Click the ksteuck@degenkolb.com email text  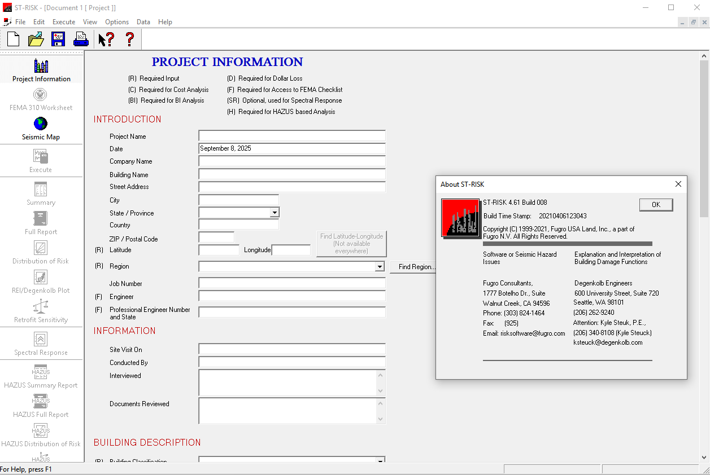point(608,342)
